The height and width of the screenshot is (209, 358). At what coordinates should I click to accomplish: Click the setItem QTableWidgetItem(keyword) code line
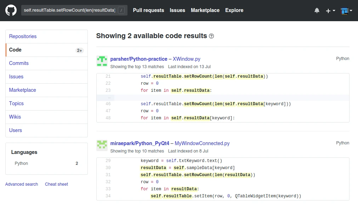[x=226, y=196]
